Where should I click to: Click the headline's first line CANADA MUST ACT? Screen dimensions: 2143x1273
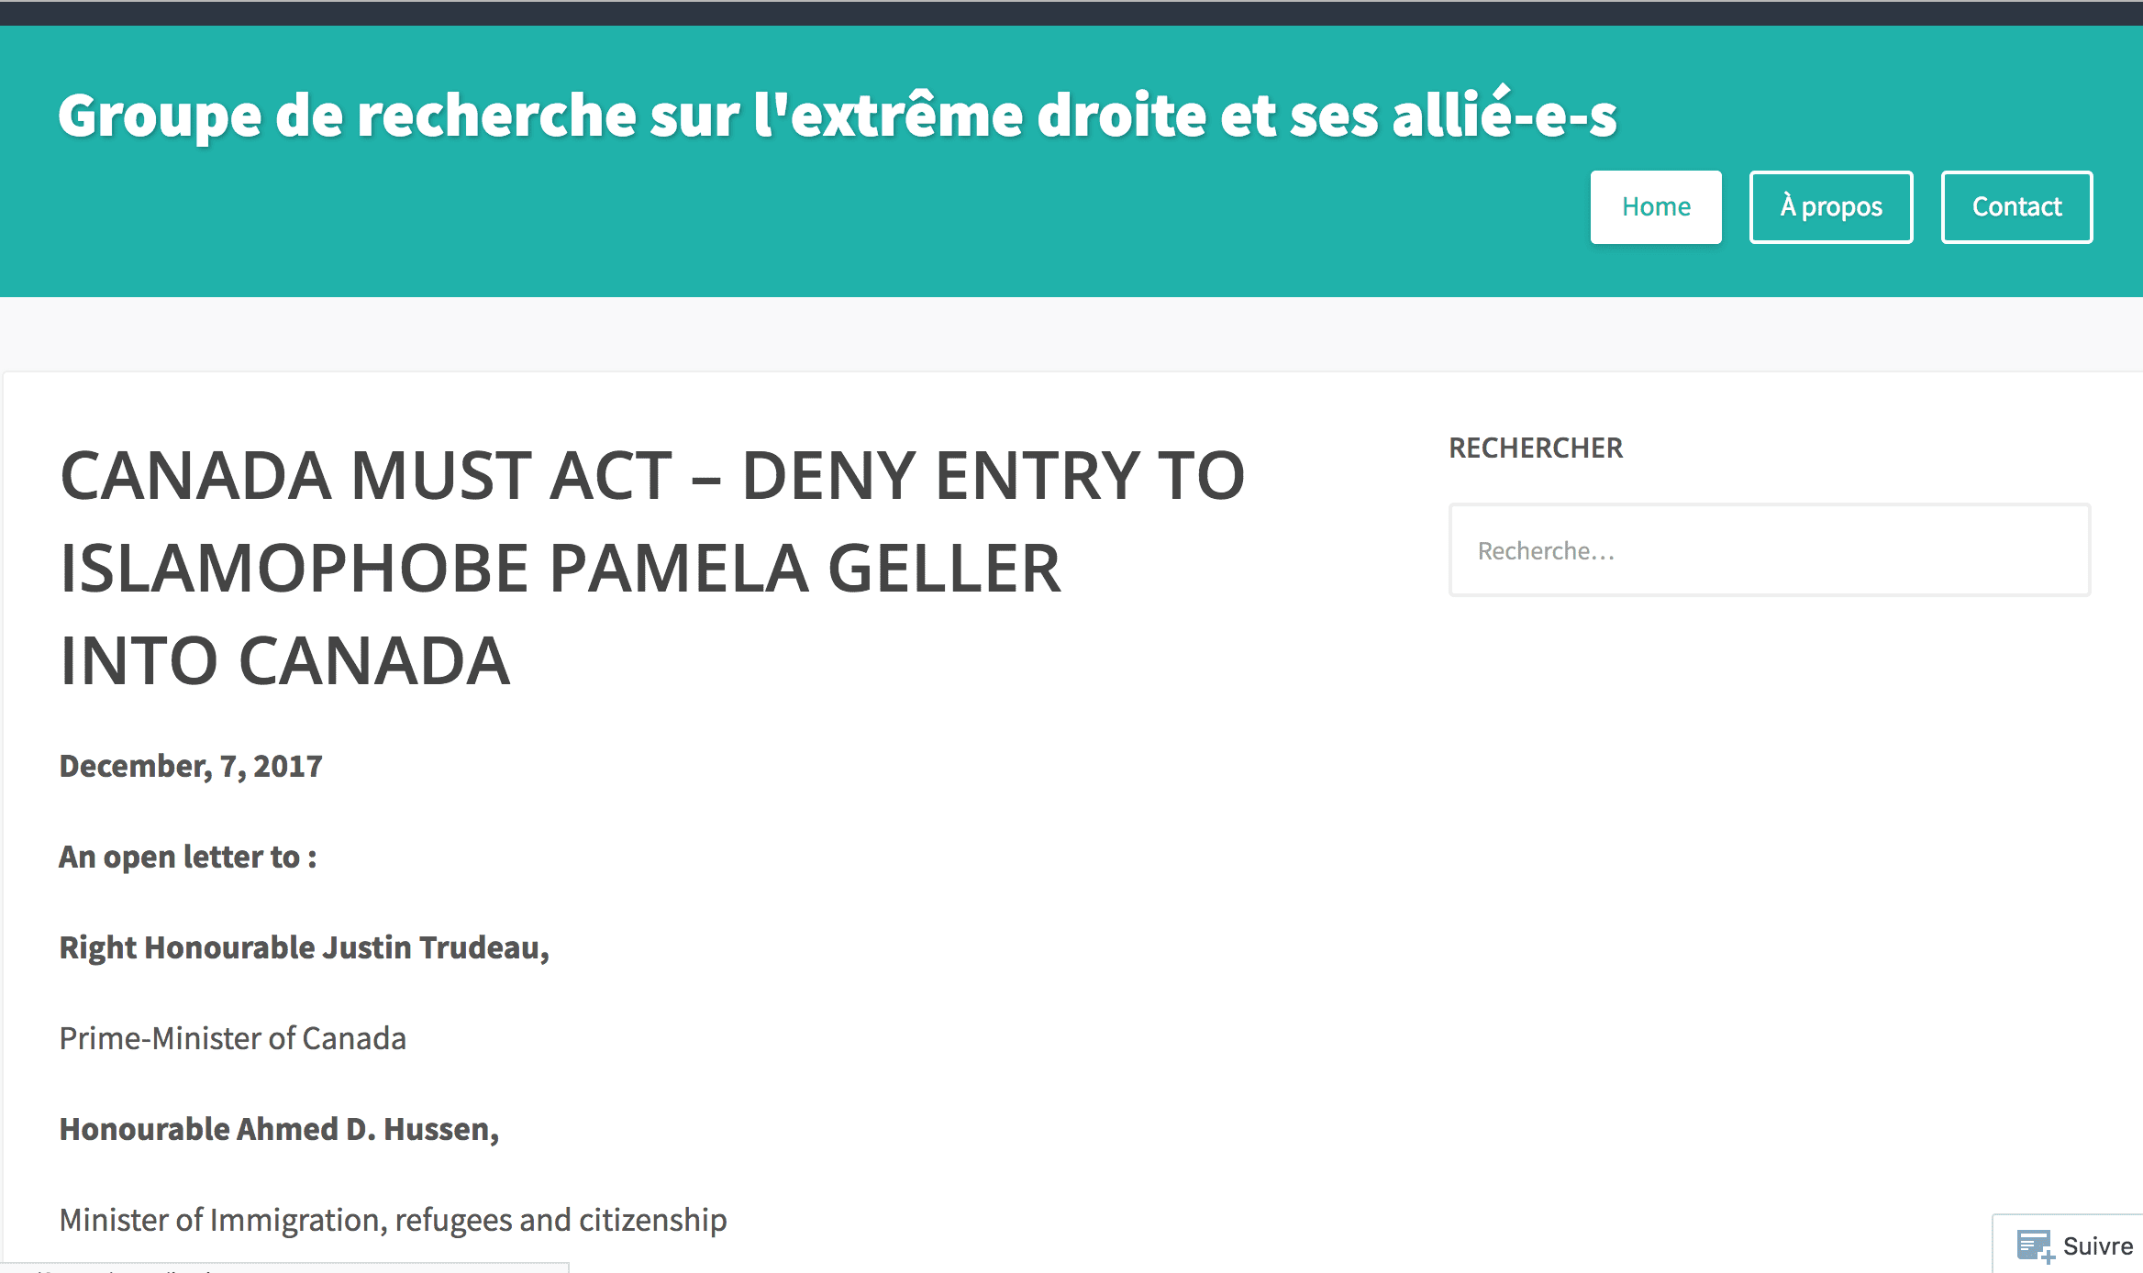click(365, 477)
